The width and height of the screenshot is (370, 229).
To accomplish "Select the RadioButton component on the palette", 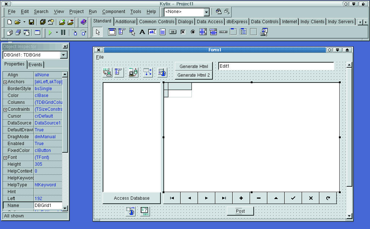I will [x=193, y=32].
